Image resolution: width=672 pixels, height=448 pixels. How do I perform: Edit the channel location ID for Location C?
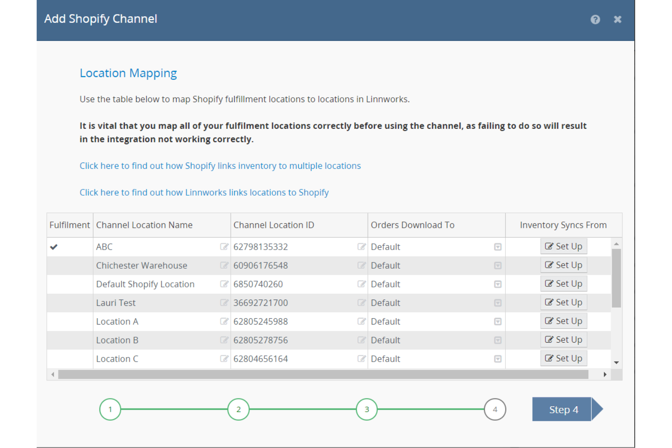click(x=362, y=358)
